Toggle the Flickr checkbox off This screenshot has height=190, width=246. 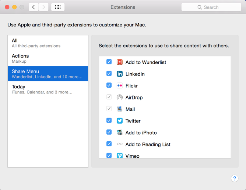109,85
